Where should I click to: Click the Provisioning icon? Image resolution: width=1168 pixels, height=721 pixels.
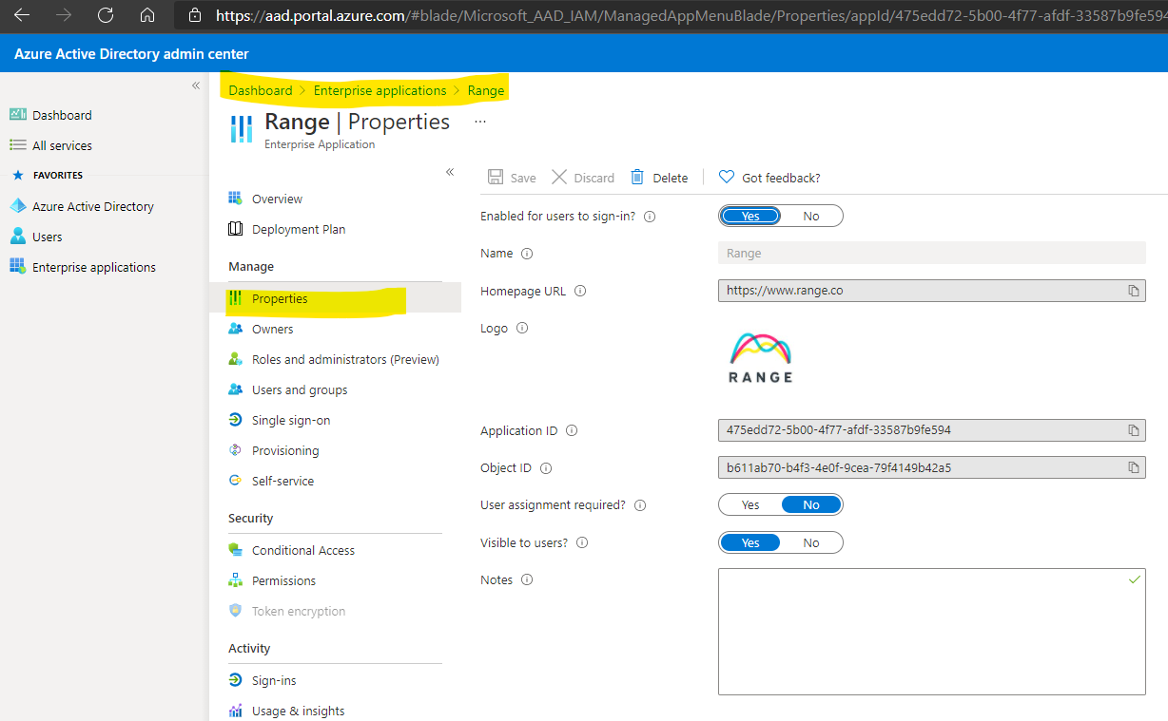coord(236,450)
